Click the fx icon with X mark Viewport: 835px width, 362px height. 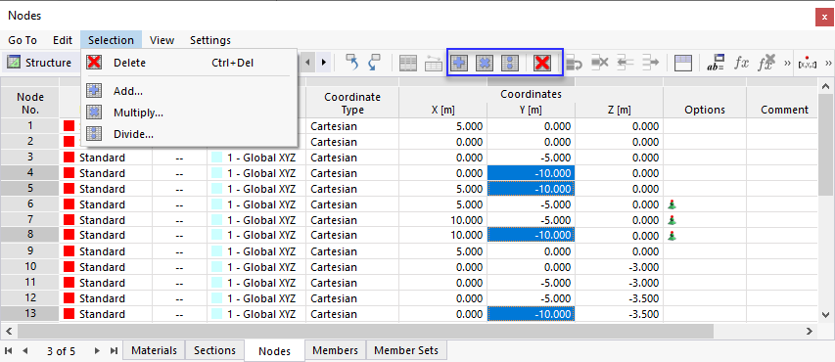766,63
